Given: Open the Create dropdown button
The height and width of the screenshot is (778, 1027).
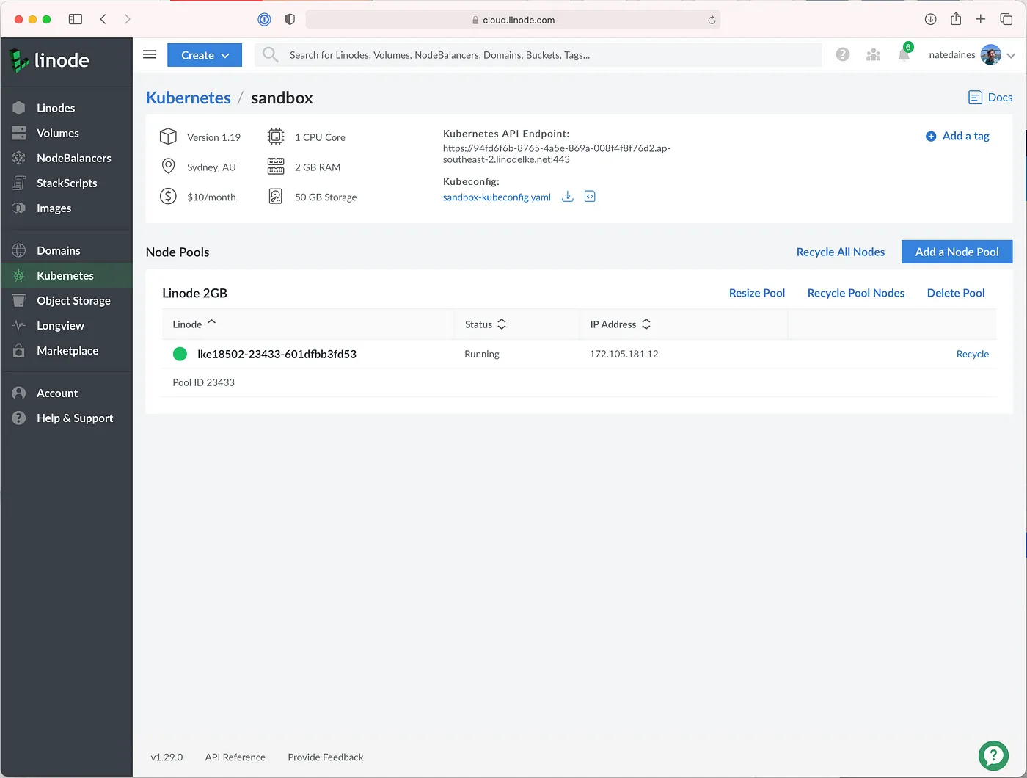Looking at the screenshot, I should [x=205, y=55].
